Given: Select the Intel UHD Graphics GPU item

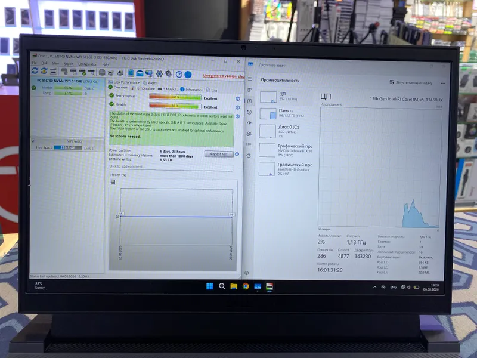Looking at the screenshot, I should pyautogui.click(x=285, y=169).
